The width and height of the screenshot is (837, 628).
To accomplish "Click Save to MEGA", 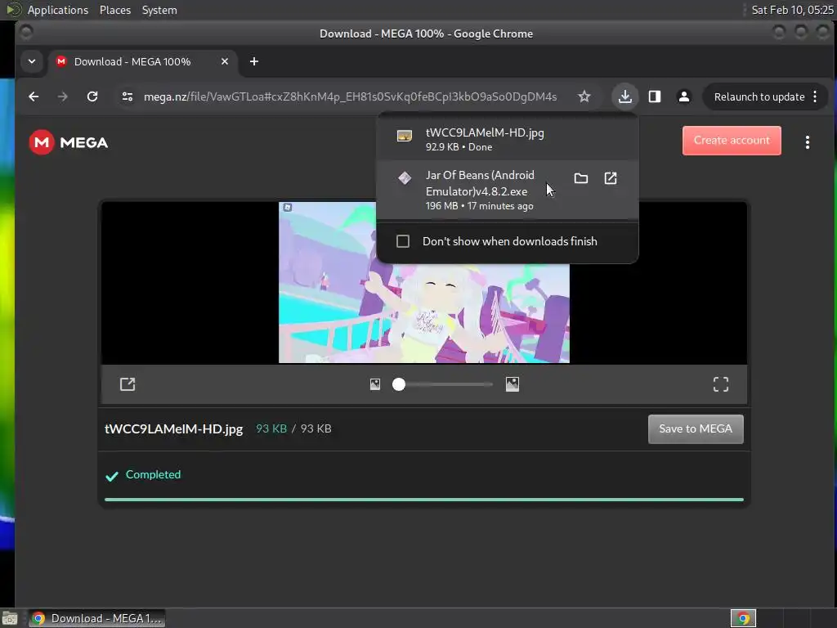I will pos(696,428).
